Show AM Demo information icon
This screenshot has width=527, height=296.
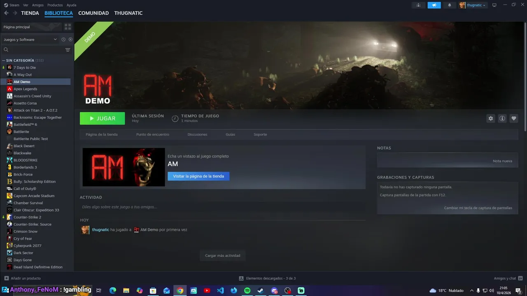click(x=502, y=118)
